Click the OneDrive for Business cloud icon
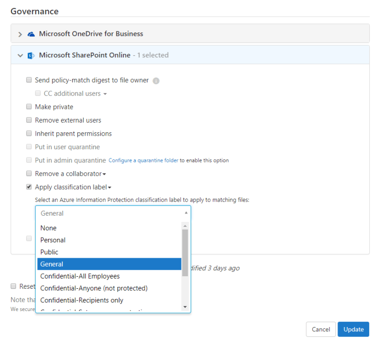The image size is (392, 360). coord(31,34)
